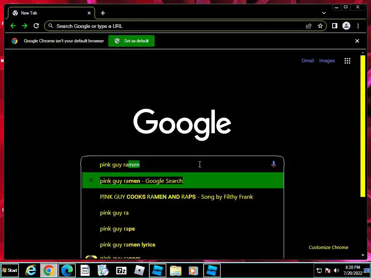The image size is (371, 278).
Task: Close the New Tab tab
Action: click(89, 13)
